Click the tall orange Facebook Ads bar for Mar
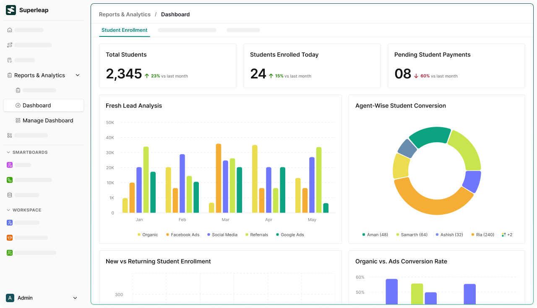The width and height of the screenshot is (537, 308). [218, 178]
